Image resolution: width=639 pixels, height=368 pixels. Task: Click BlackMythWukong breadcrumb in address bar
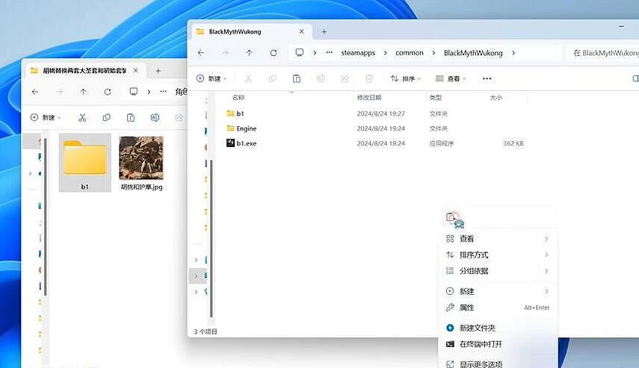(x=473, y=53)
